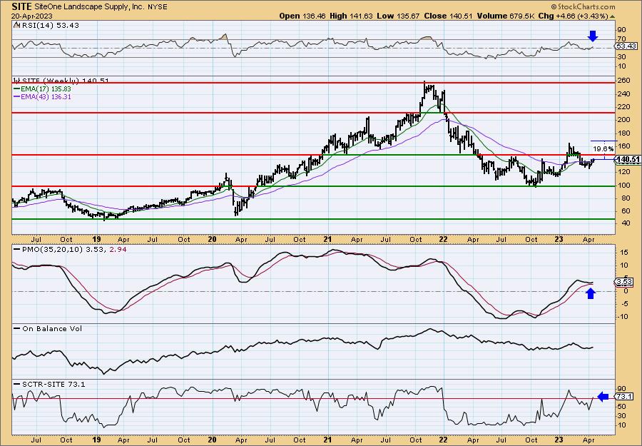The width and height of the screenshot is (642, 446).
Task: Click the 53.43 value tag on RSI axis
Action: coord(626,46)
